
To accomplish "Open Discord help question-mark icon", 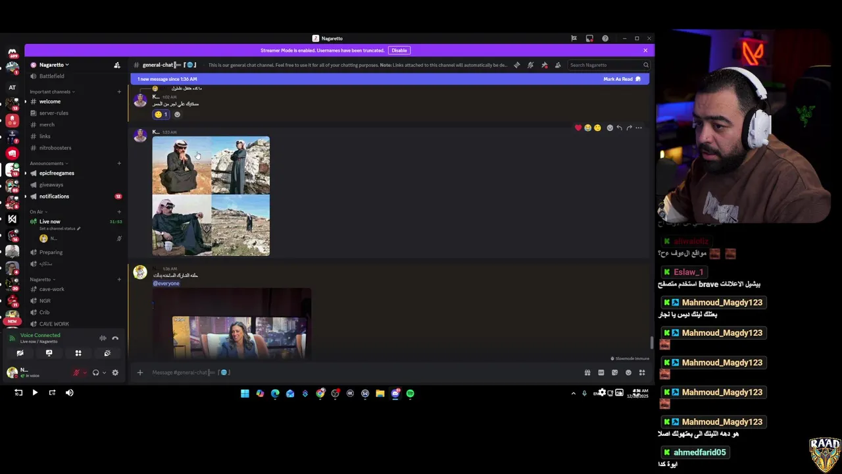I will point(605,38).
